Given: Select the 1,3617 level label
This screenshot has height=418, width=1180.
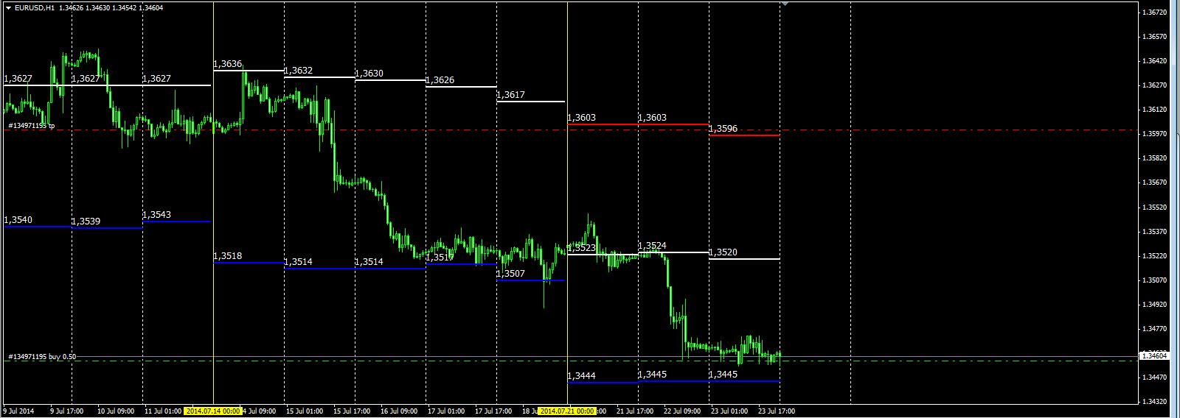Looking at the screenshot, I should (511, 95).
